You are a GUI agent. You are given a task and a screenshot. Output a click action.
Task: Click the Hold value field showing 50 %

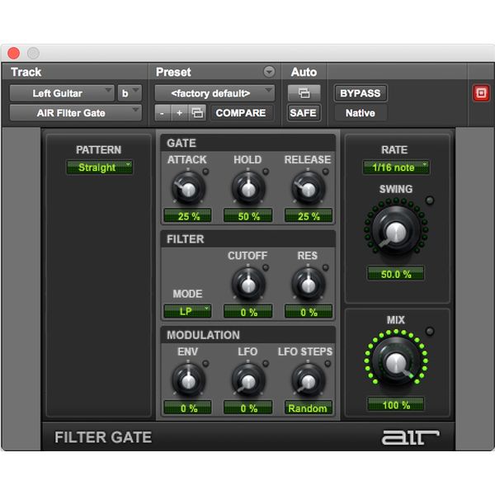pos(248,216)
